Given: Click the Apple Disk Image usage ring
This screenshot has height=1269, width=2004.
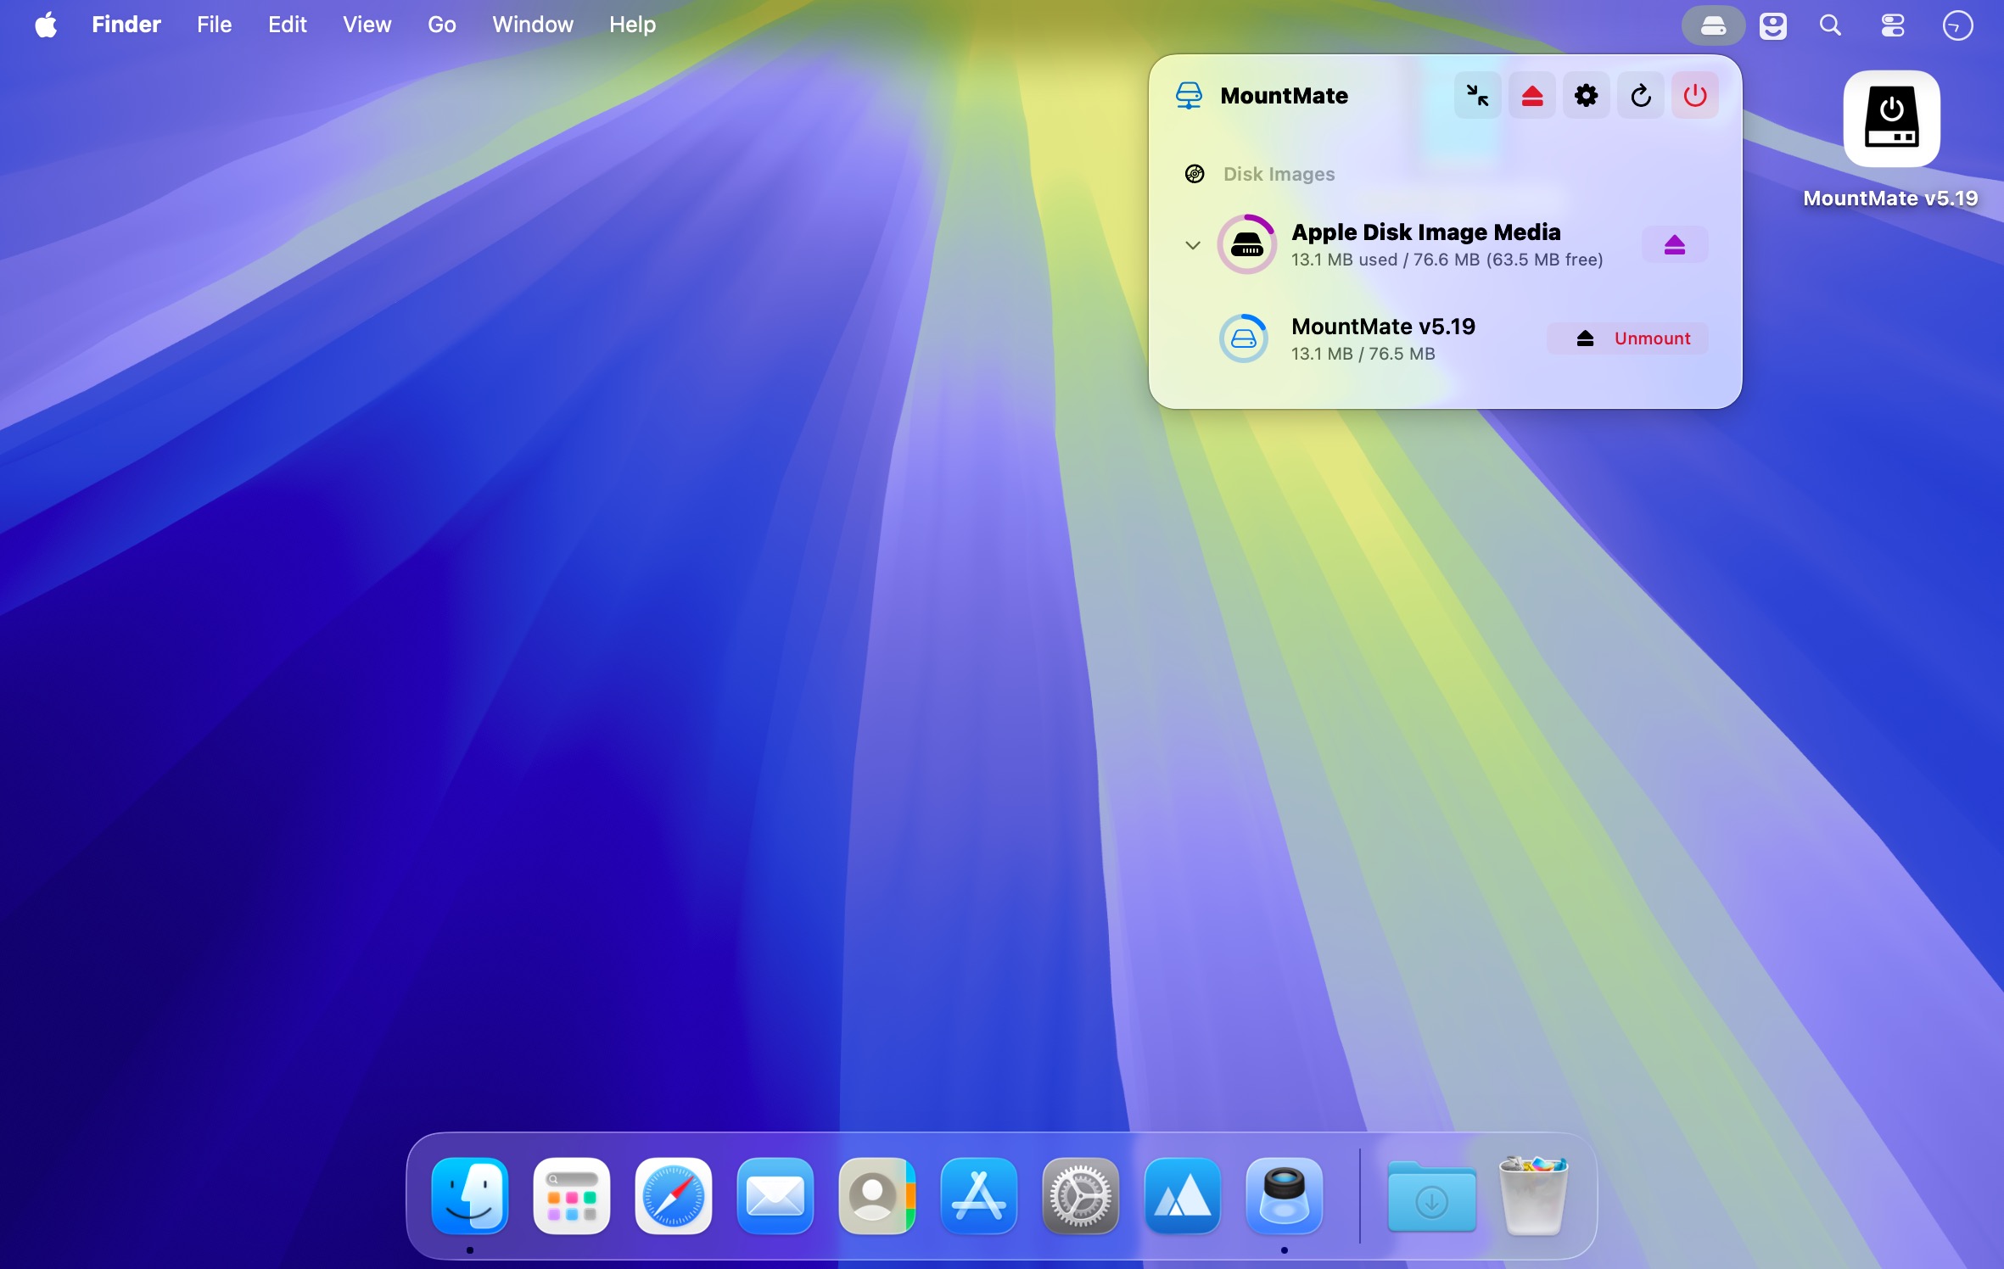Looking at the screenshot, I should pos(1246,244).
